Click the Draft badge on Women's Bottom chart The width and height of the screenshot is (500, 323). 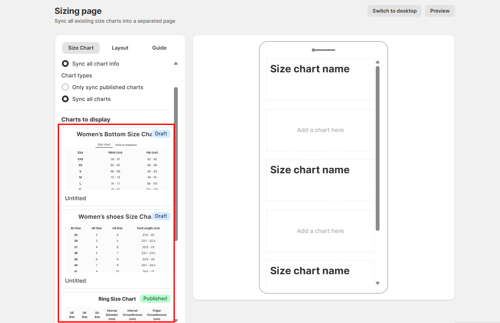pyautogui.click(x=161, y=134)
